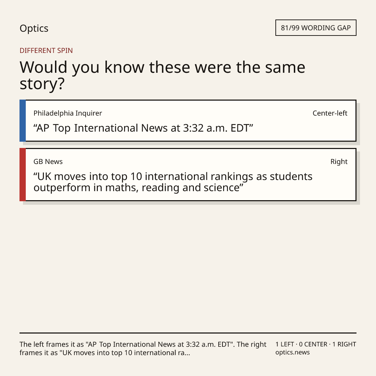Select the 'AP Top International News' headline text
The image size is (376, 376).
pos(143,128)
